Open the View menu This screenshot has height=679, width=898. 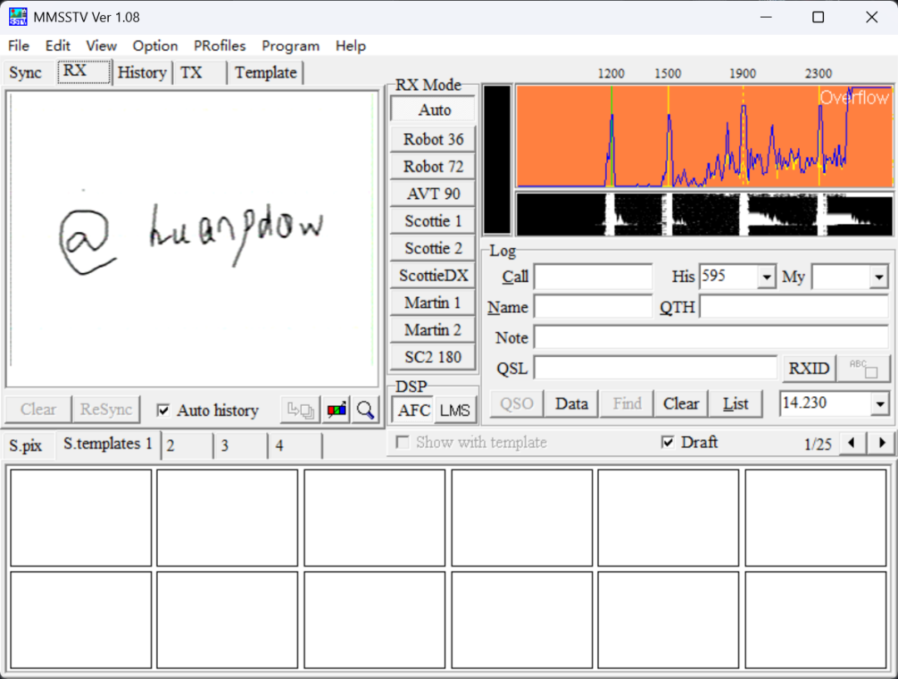(x=101, y=45)
